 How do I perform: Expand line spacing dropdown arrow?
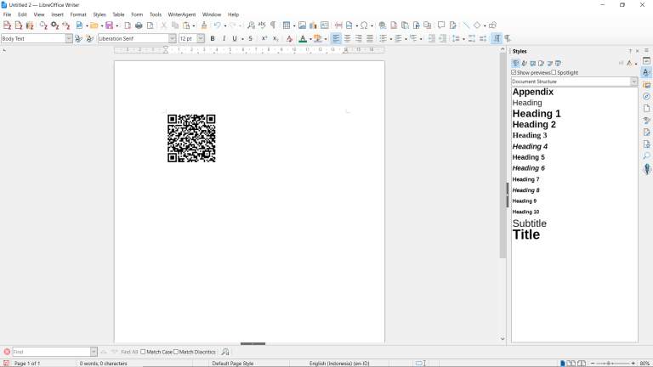tap(463, 39)
